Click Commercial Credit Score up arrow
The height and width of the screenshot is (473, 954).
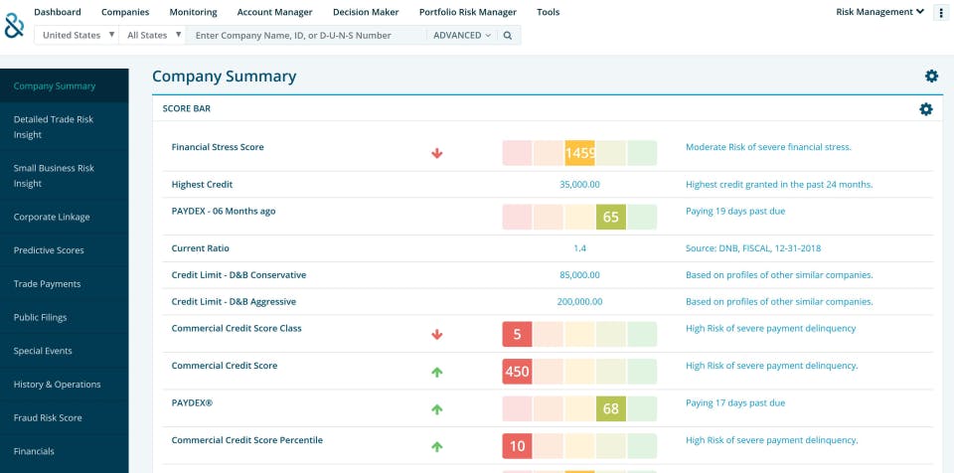[436, 372]
